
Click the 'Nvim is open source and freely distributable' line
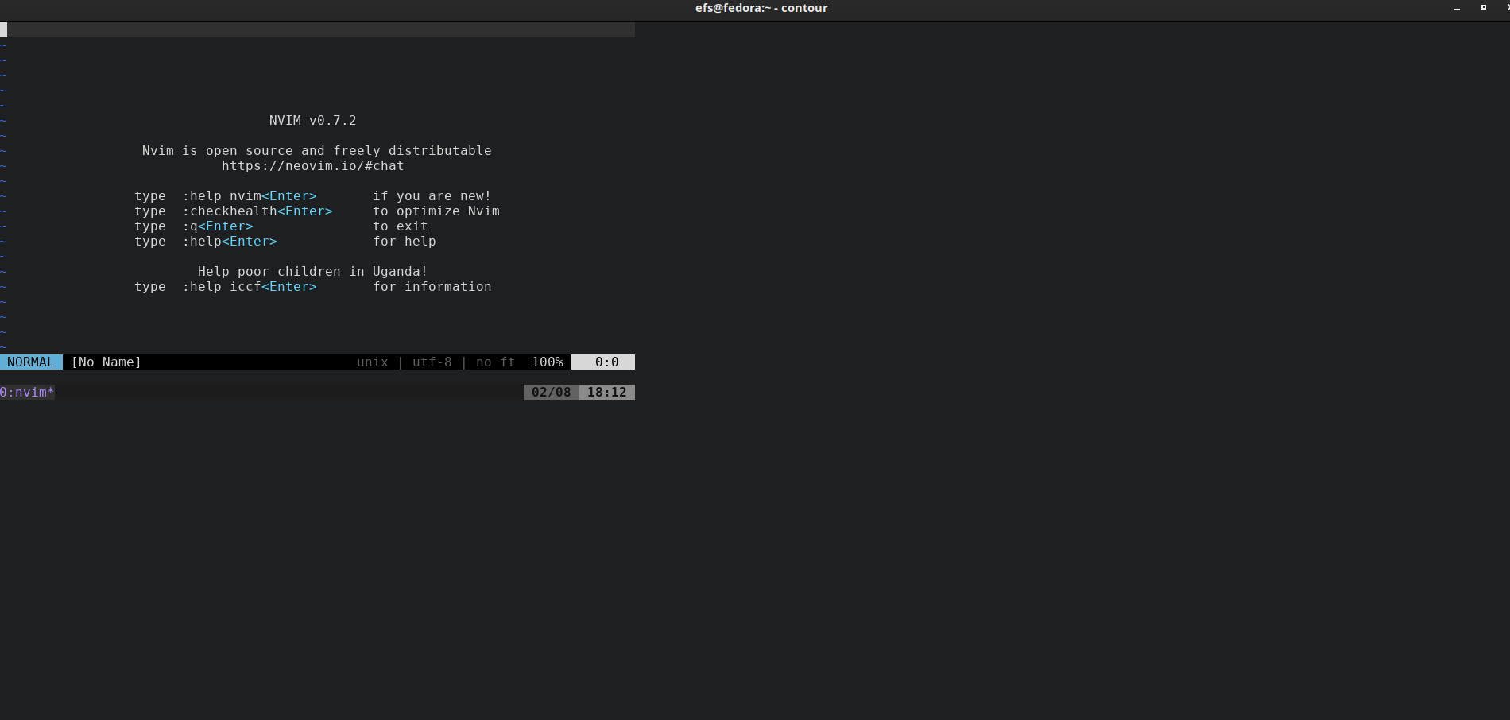pyautogui.click(x=317, y=150)
